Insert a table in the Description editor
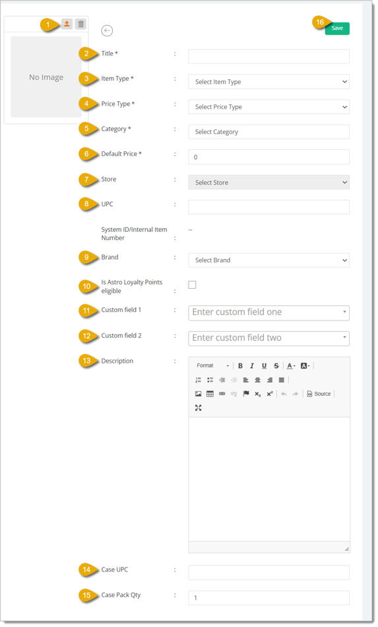 (210, 394)
